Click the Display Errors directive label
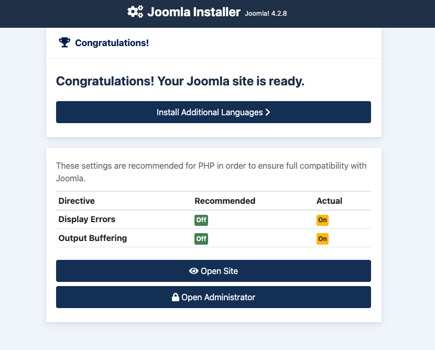Screen dimensions: 435x350 pyautogui.click(x=87, y=220)
